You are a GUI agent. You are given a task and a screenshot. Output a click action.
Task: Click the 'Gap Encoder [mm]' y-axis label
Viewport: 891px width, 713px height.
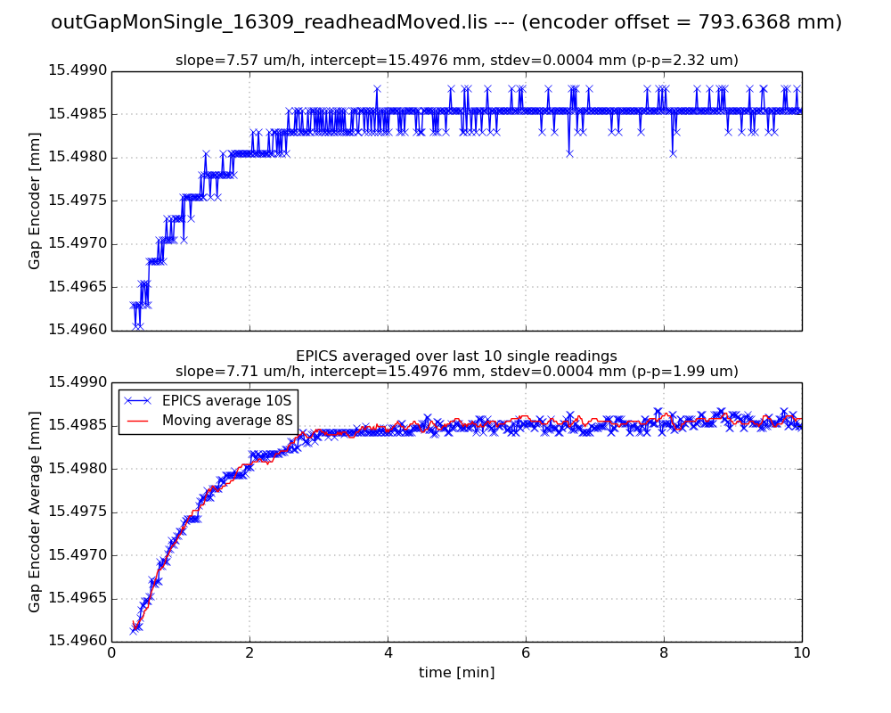point(35,201)
